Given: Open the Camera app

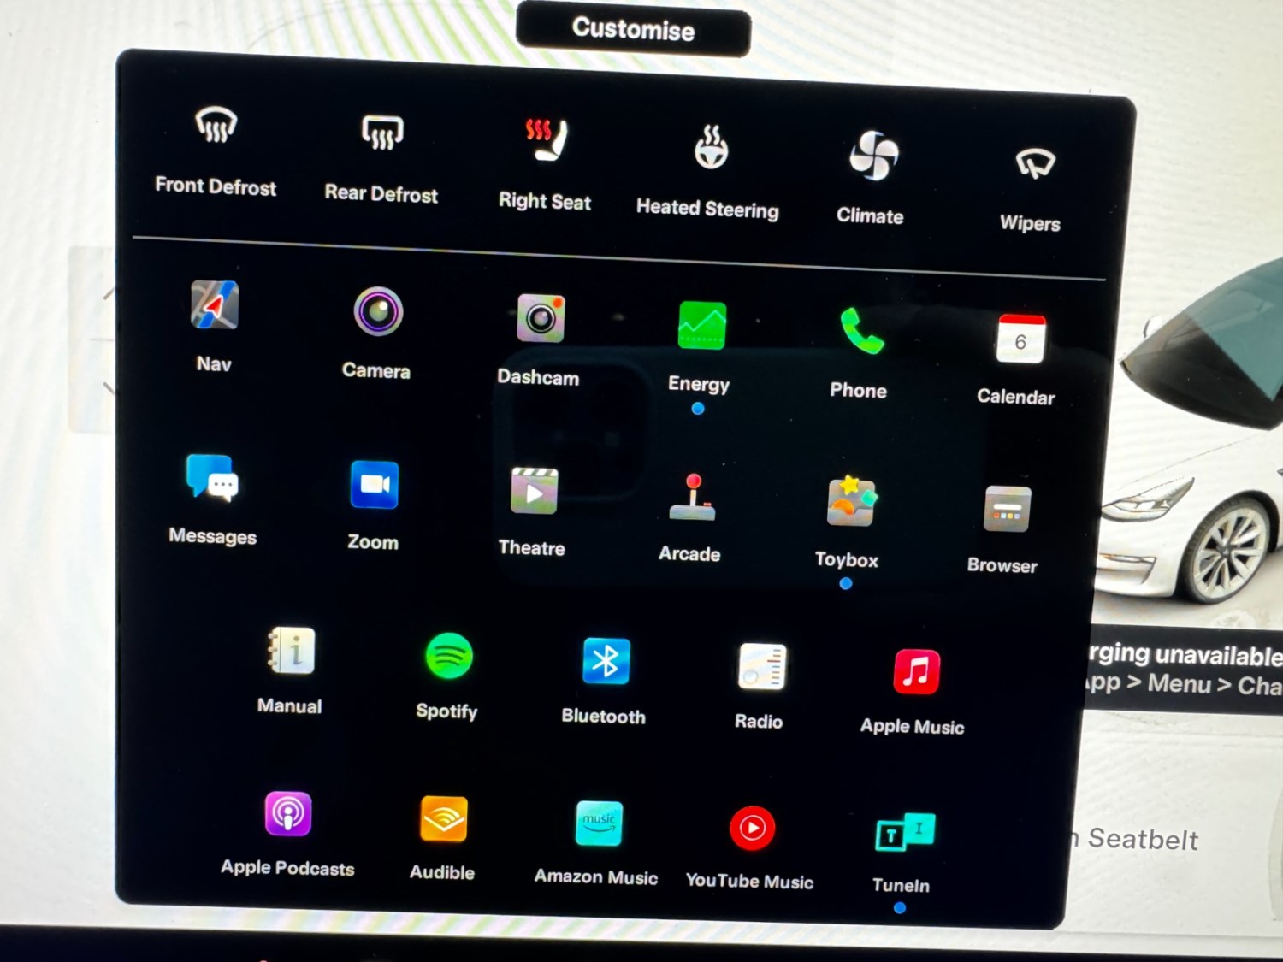Looking at the screenshot, I should tap(378, 311).
